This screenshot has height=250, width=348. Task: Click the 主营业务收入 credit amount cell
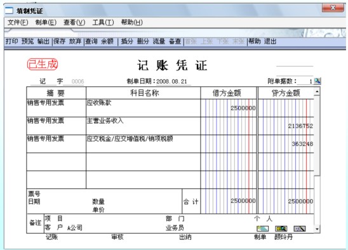[x=286, y=126]
